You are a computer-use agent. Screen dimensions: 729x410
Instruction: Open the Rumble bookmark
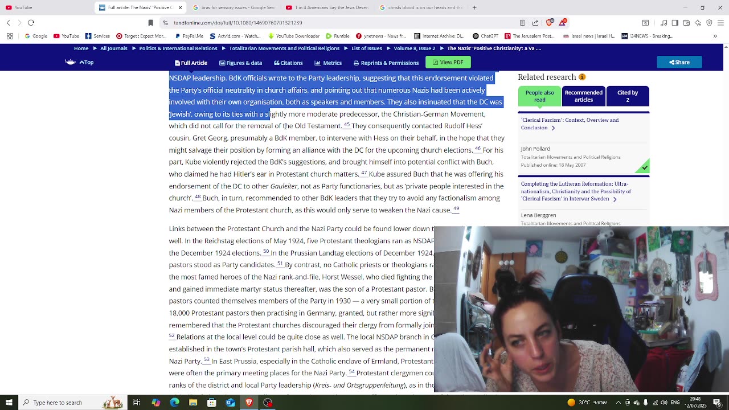tap(338, 36)
